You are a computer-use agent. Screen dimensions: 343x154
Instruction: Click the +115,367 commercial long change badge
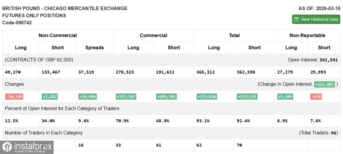point(126,96)
